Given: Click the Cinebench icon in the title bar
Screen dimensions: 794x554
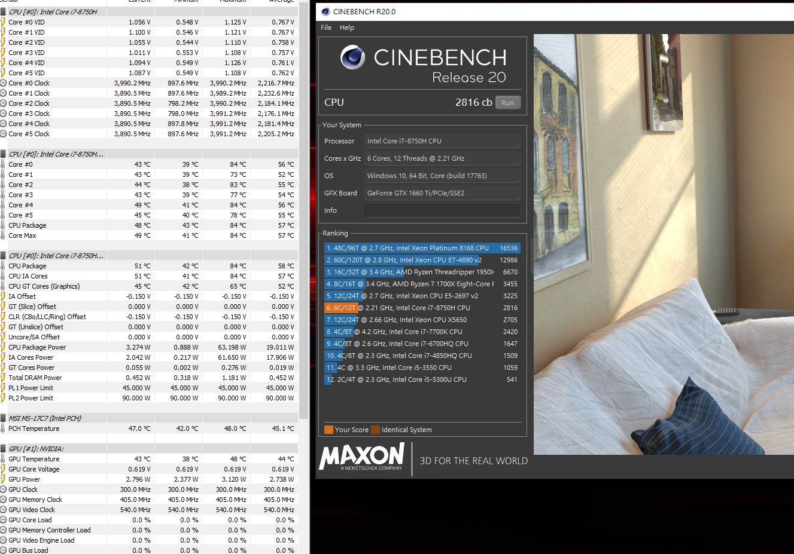Looking at the screenshot, I should [325, 11].
